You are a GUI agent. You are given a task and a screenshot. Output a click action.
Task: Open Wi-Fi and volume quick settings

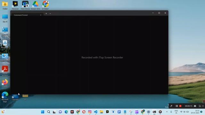pyautogui.click(x=184, y=112)
